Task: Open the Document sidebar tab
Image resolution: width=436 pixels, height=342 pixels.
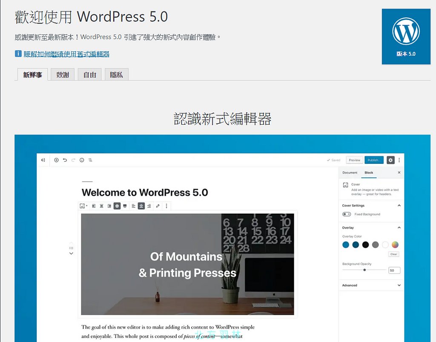Action: coord(350,173)
